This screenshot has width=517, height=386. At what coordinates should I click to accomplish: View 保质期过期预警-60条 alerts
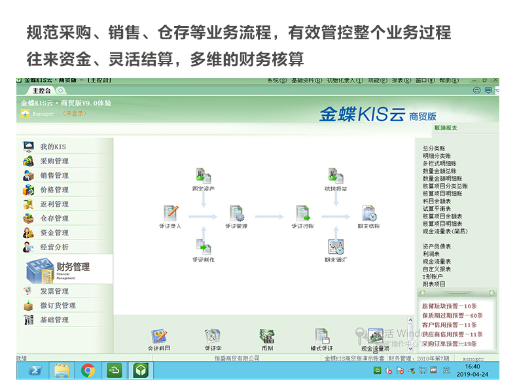tap(452, 315)
